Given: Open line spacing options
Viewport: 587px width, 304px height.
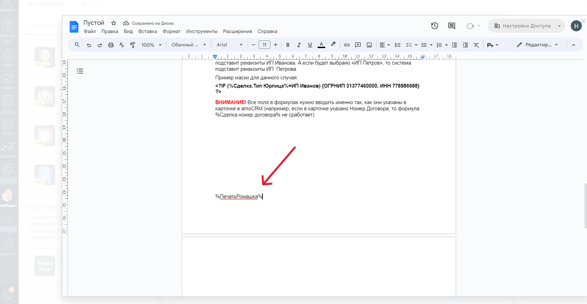Looking at the screenshot, I should pyautogui.click(x=398, y=45).
